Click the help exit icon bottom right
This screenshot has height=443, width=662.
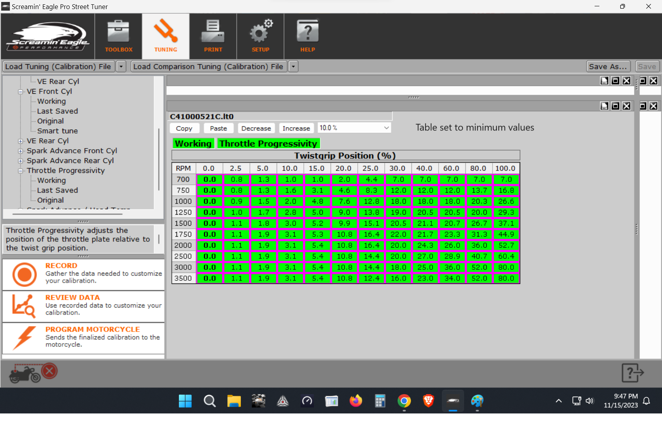coord(632,373)
